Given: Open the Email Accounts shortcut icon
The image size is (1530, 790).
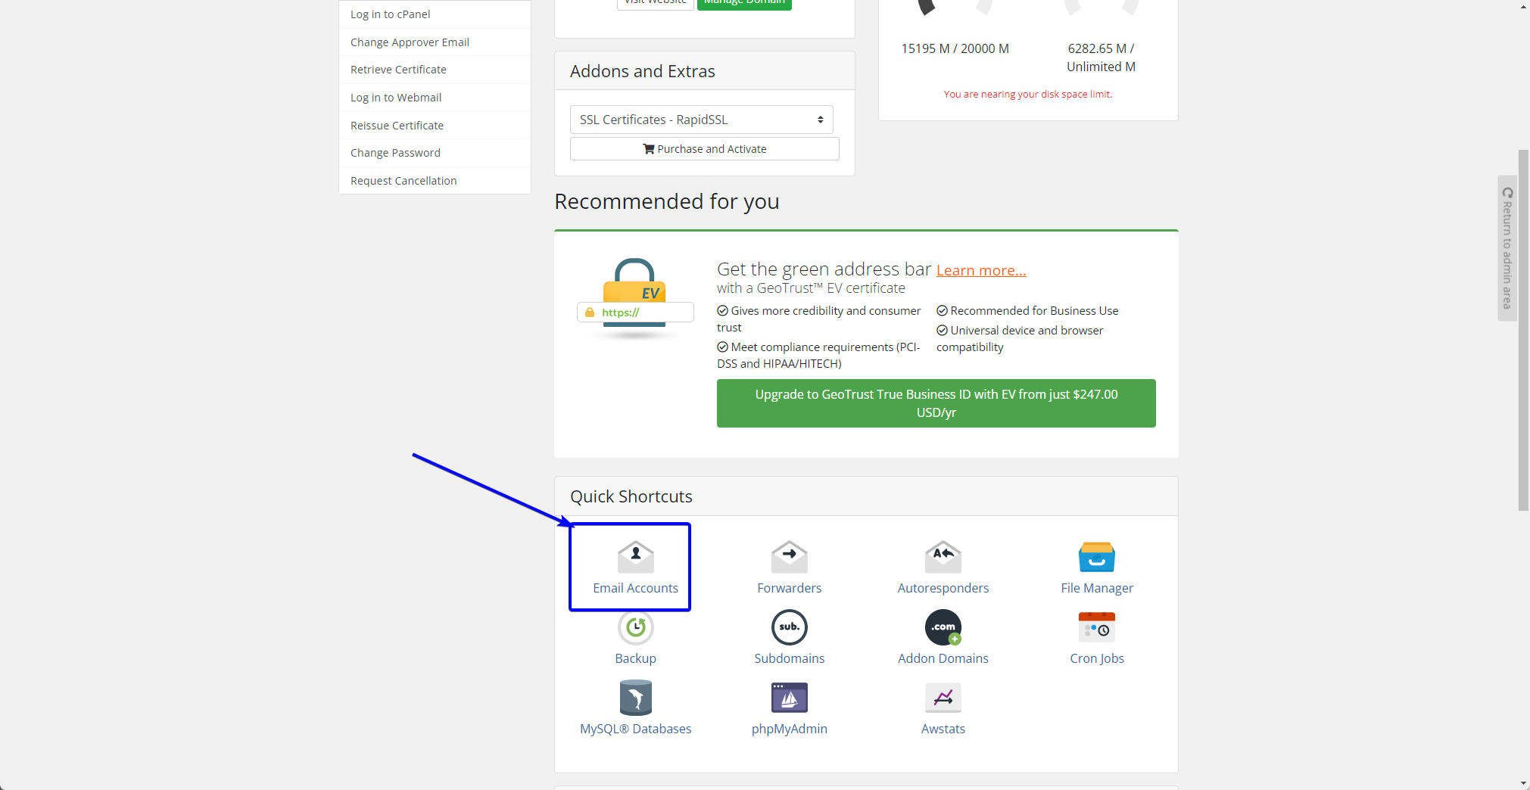Looking at the screenshot, I should click(x=635, y=558).
